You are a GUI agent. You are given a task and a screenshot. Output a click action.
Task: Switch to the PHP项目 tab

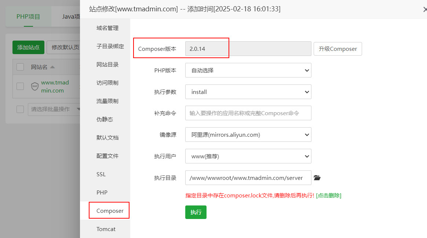pyautogui.click(x=28, y=16)
